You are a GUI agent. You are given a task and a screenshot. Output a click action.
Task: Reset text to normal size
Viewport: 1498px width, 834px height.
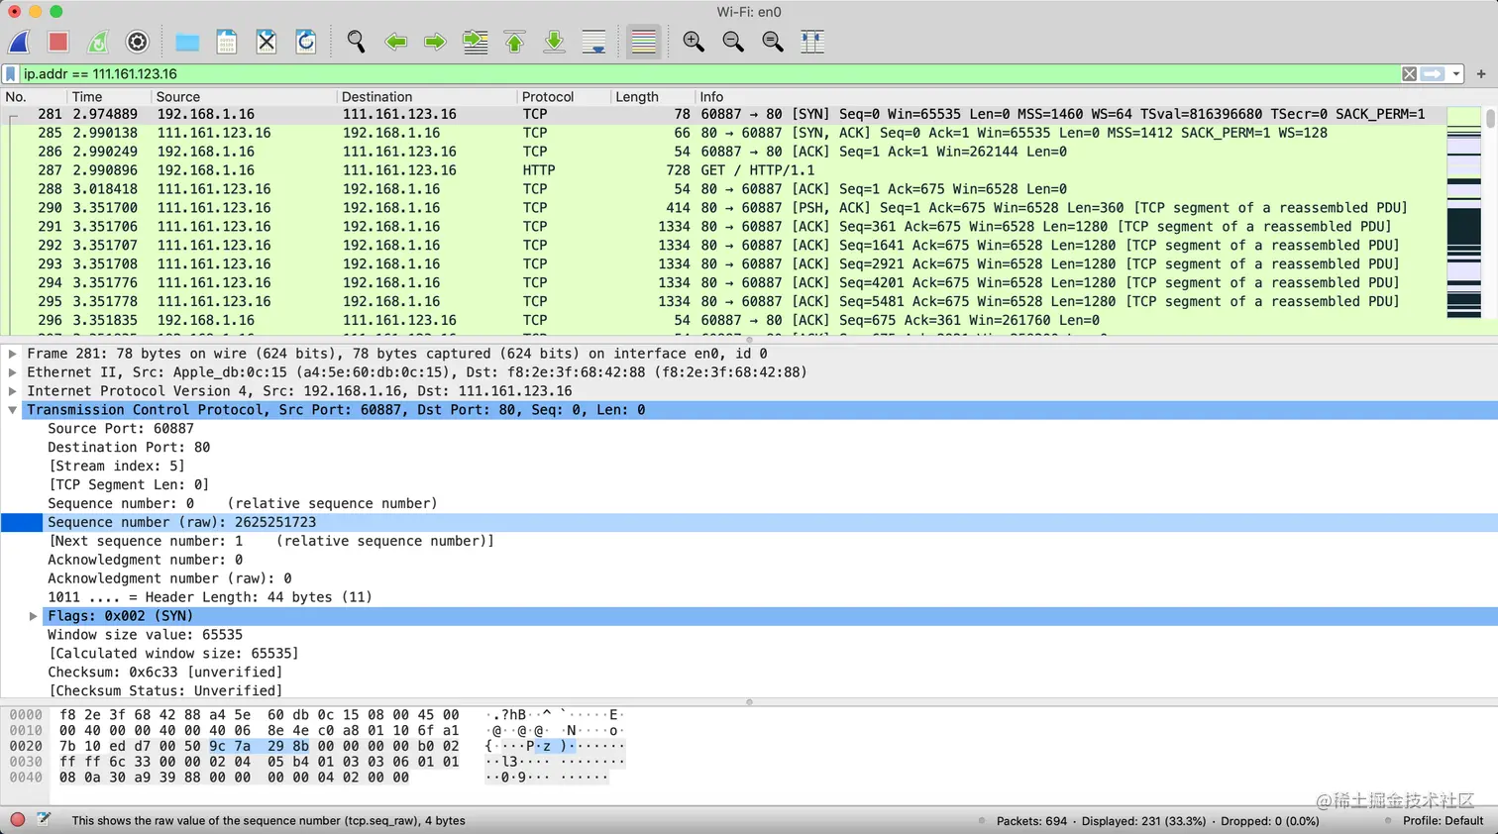click(x=773, y=42)
